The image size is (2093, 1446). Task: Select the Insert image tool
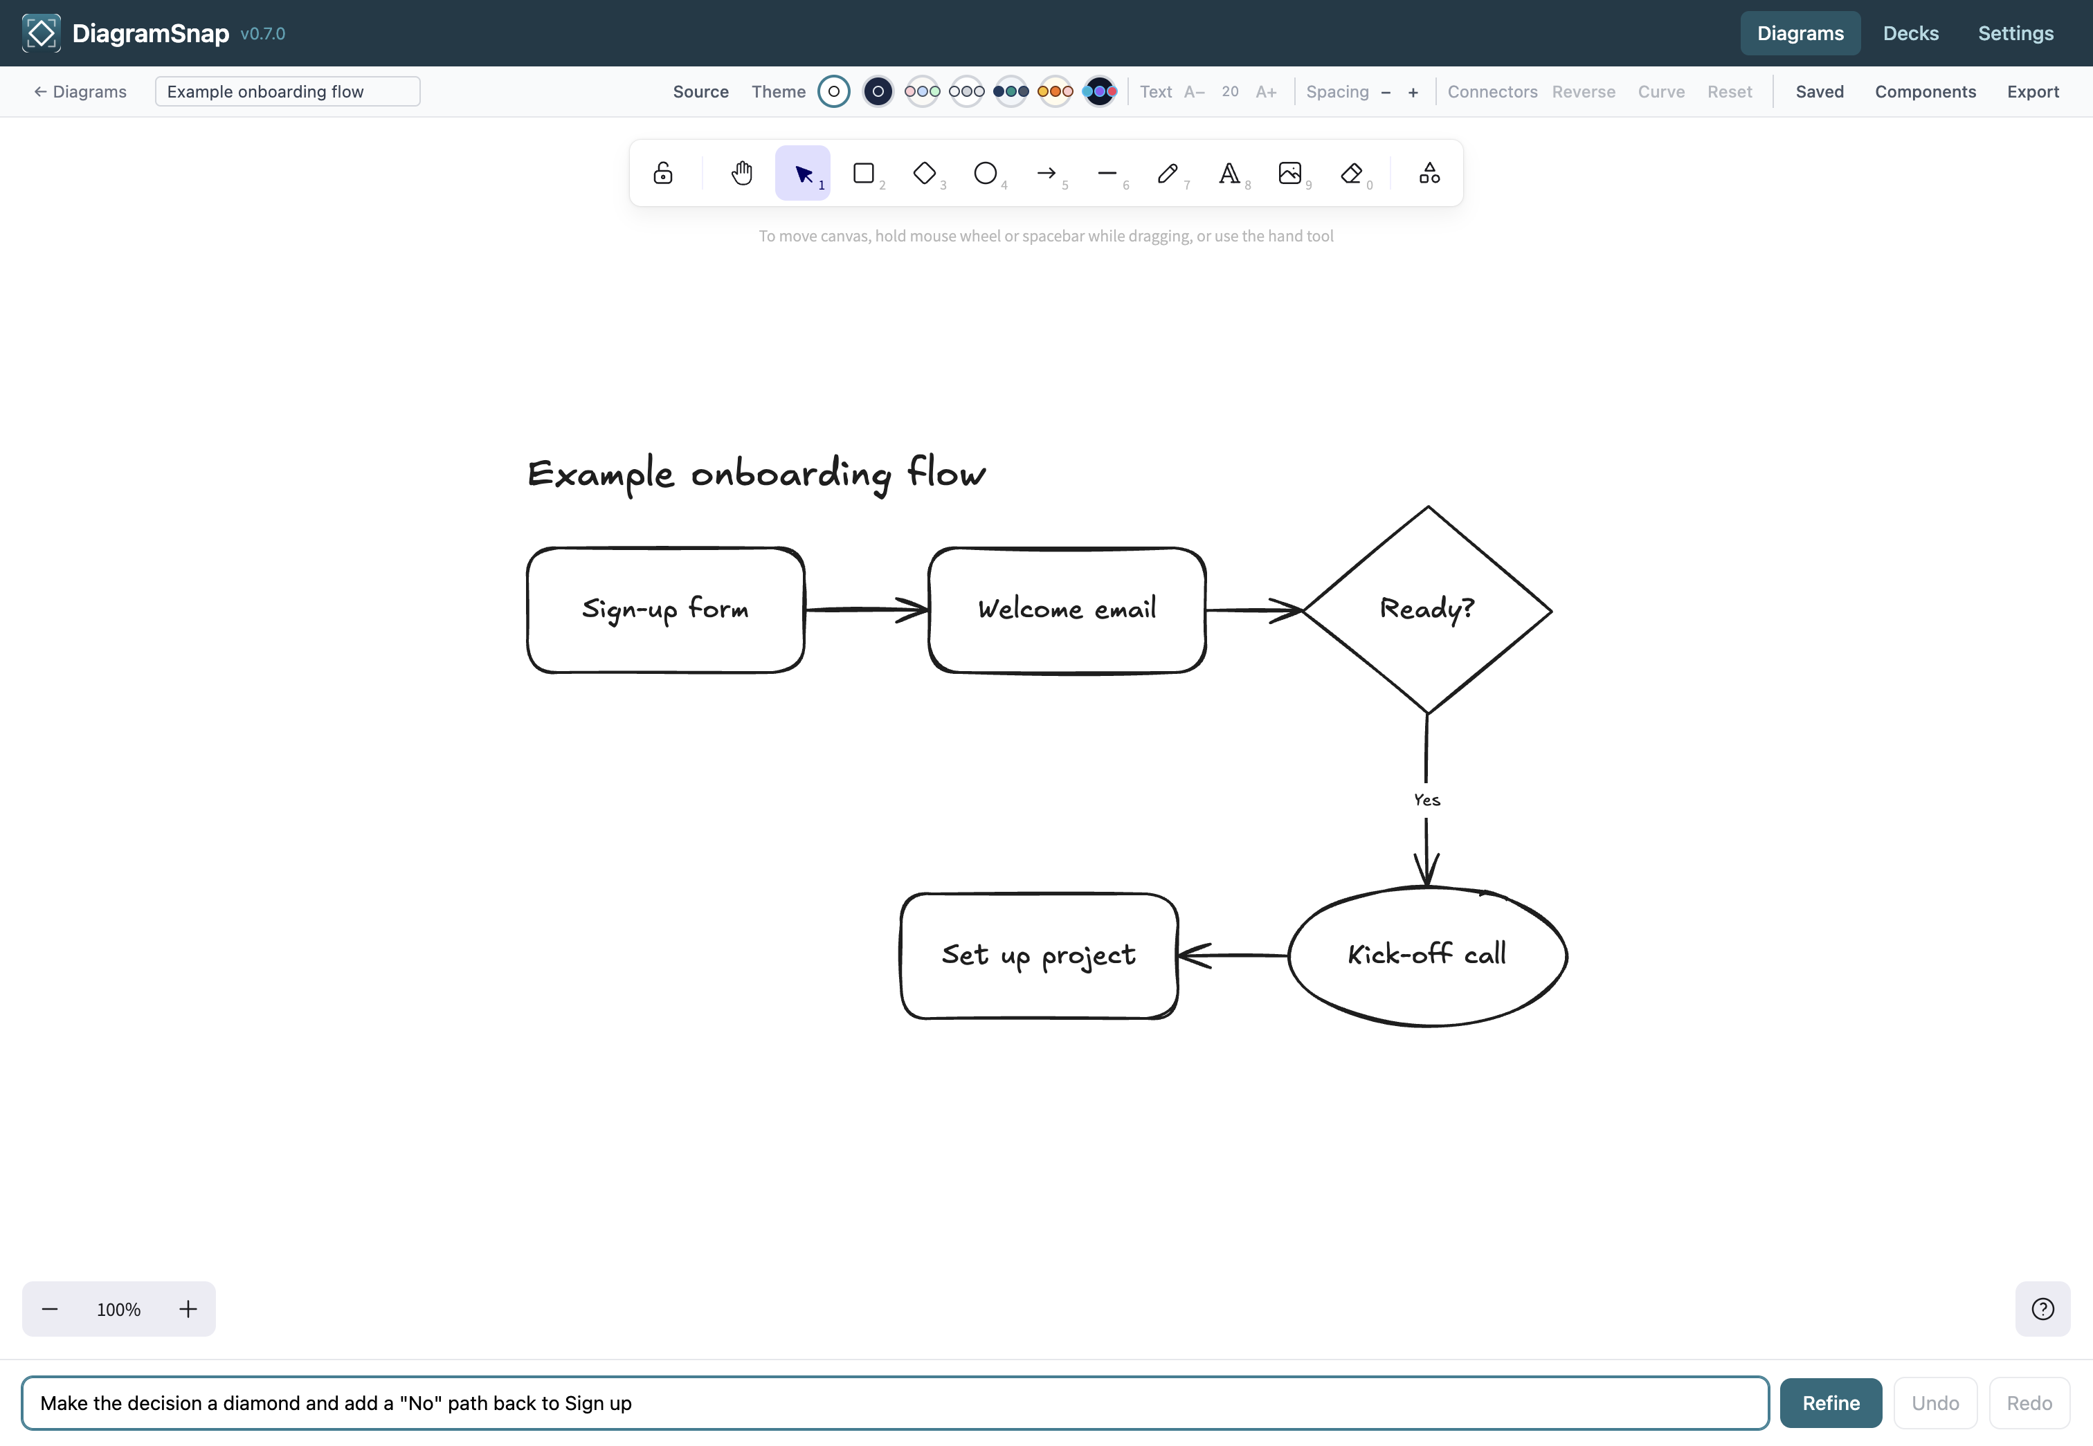[1290, 173]
